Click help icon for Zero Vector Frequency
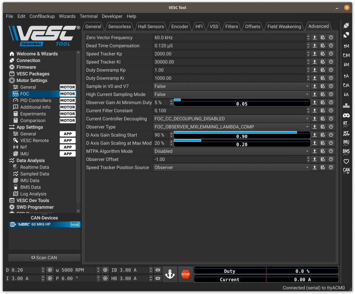Viewport: 355px width, 294px height. click(331, 38)
